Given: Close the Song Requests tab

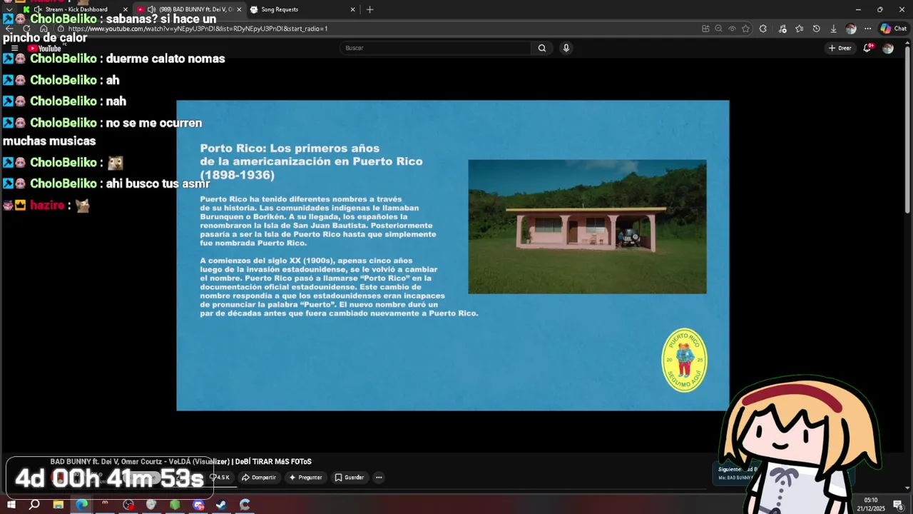Looking at the screenshot, I should point(352,9).
